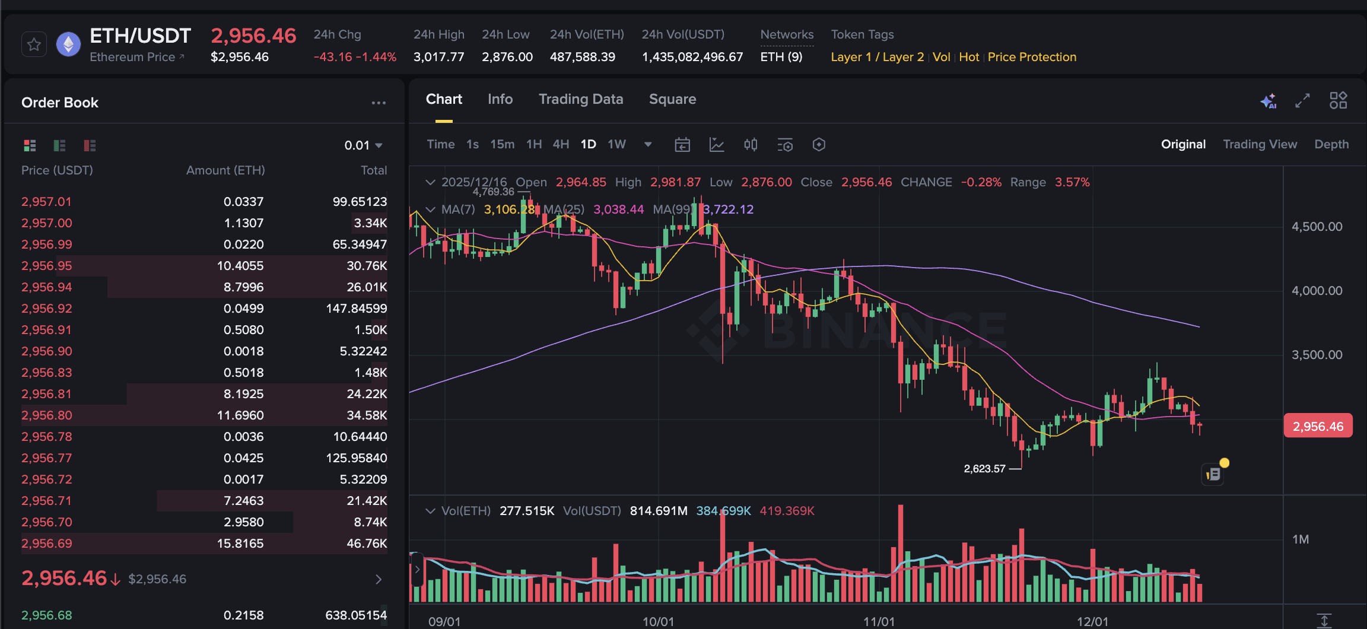The width and height of the screenshot is (1367, 629).
Task: Select the candlestick chart style icon
Action: [751, 144]
